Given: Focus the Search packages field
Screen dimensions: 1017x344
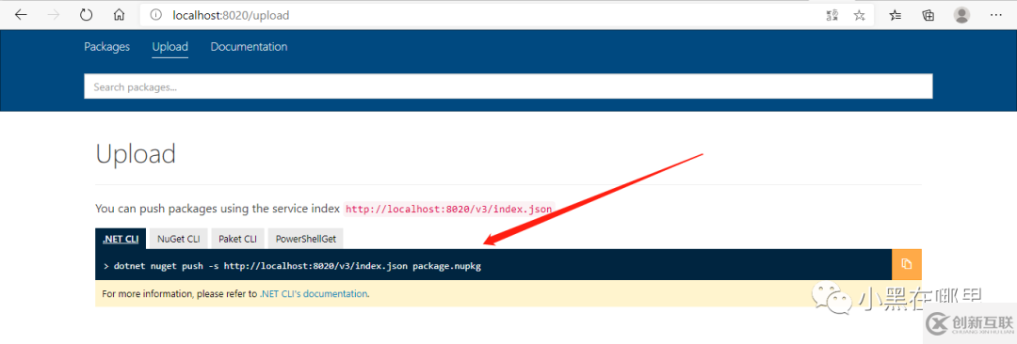Looking at the screenshot, I should point(508,86).
